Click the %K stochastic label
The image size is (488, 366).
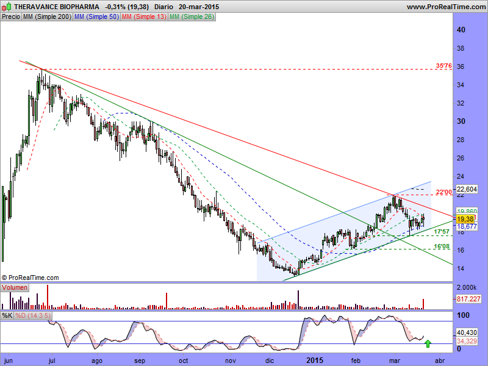click(7, 315)
